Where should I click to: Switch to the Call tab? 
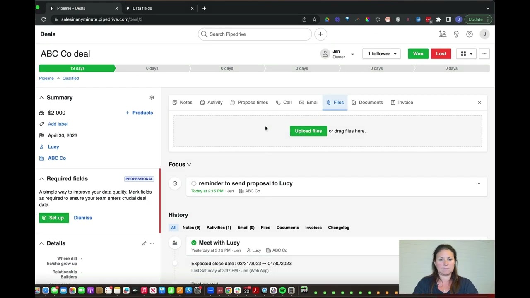pos(284,103)
